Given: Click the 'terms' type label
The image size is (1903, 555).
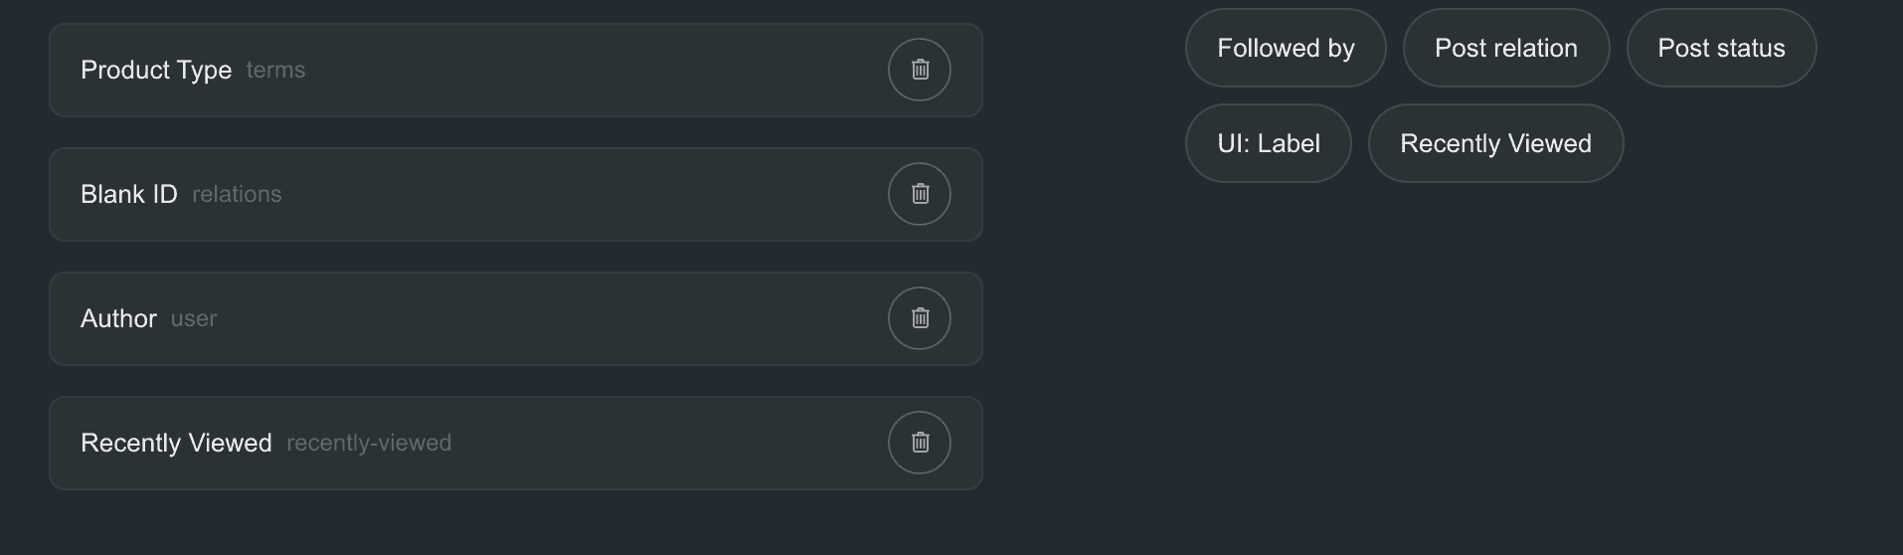Looking at the screenshot, I should tap(275, 71).
